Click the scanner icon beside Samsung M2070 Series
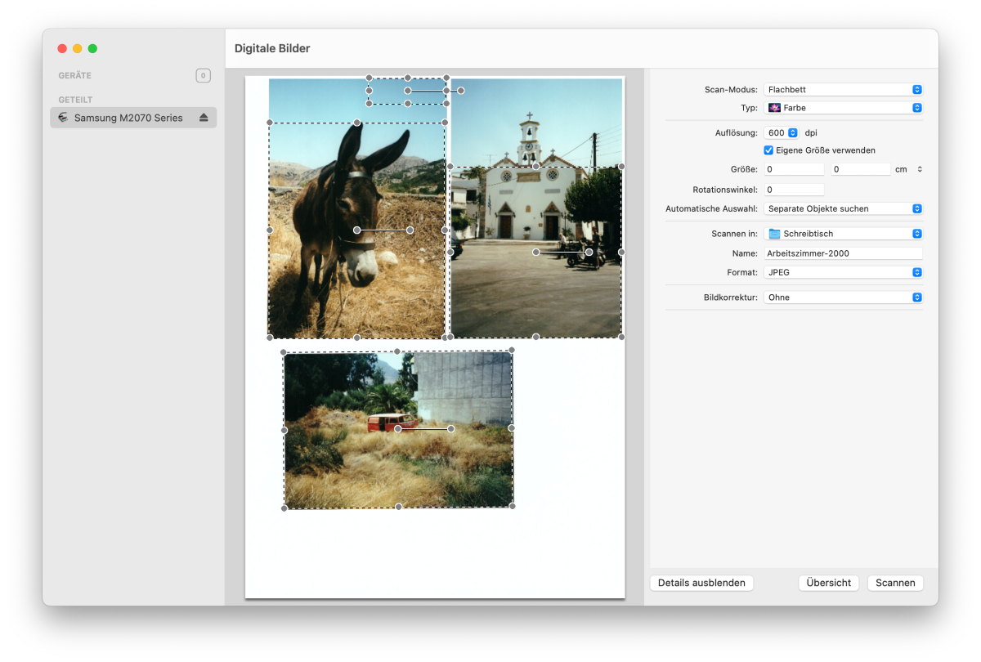981x662 pixels. pyautogui.click(x=63, y=118)
